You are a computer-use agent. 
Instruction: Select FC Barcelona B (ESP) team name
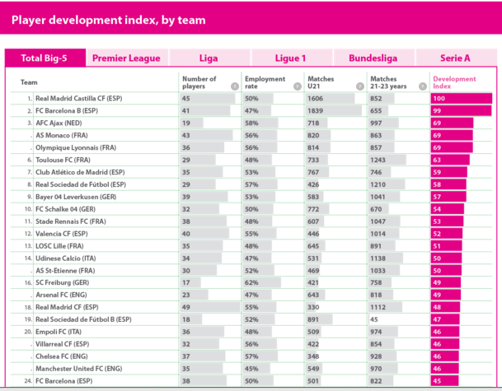[67, 111]
